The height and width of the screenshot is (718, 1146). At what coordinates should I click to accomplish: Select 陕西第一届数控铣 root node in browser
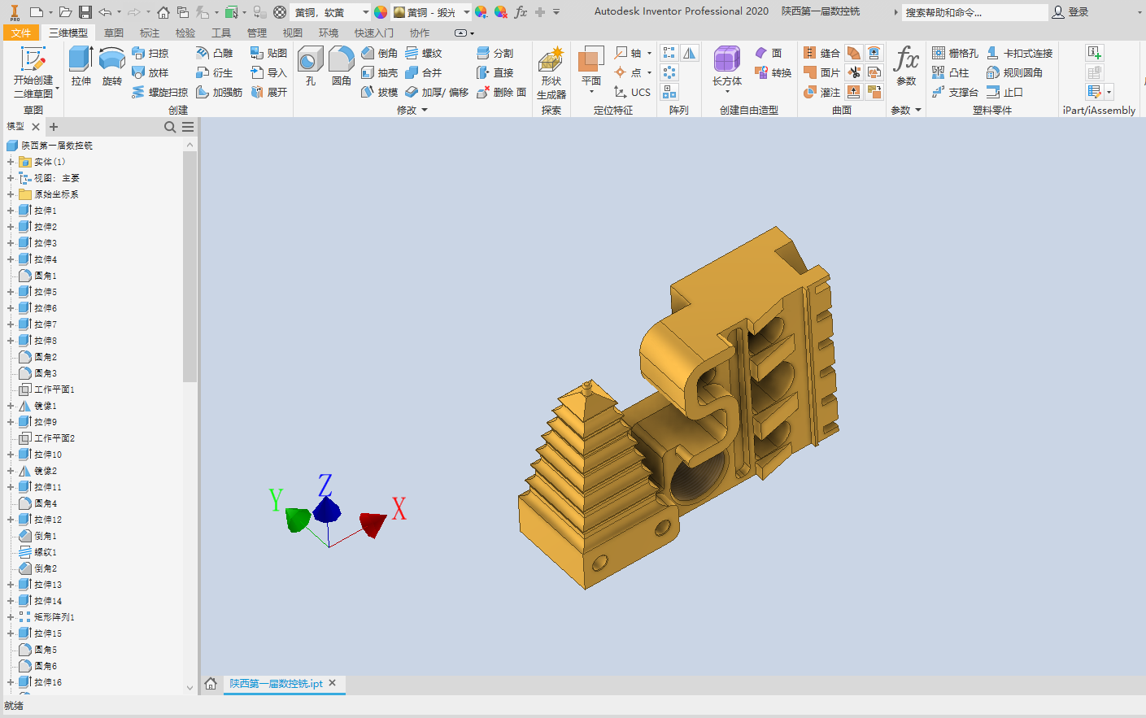point(57,146)
